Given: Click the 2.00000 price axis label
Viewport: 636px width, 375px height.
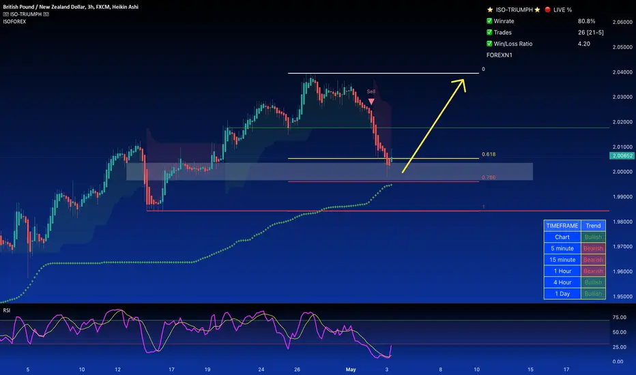Looking at the screenshot, I should pyautogui.click(x=622, y=172).
